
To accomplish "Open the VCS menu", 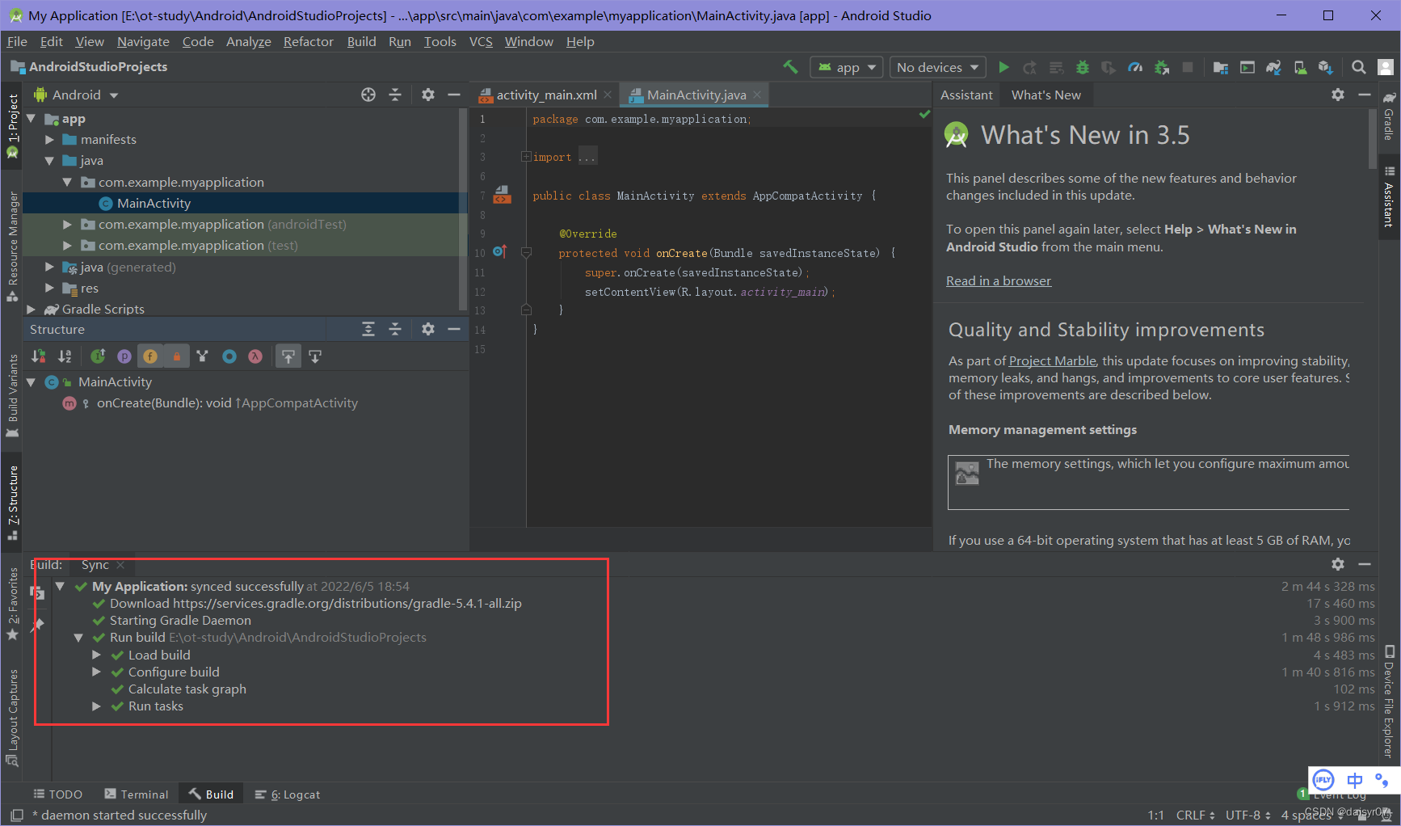I will (x=481, y=41).
